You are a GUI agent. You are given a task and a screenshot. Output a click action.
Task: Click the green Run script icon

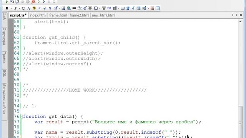(7, 2)
